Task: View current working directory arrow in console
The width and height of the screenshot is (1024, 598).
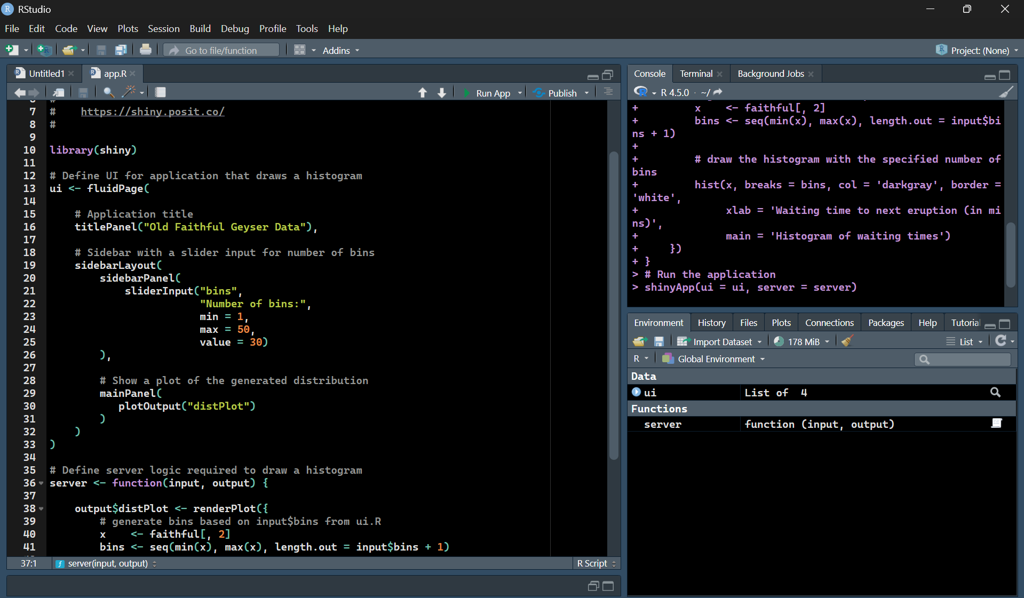Action: 718,92
